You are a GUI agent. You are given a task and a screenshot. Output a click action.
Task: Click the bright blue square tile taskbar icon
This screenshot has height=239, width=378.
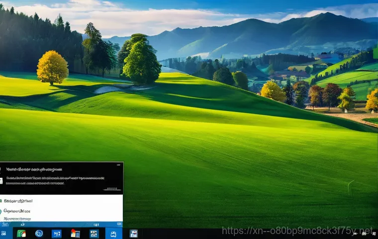[57, 233]
